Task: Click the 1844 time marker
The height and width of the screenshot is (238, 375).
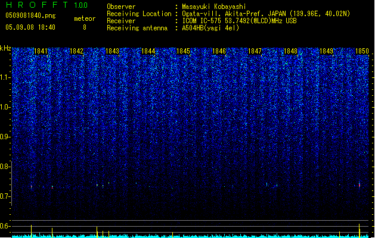Action: coord(148,51)
